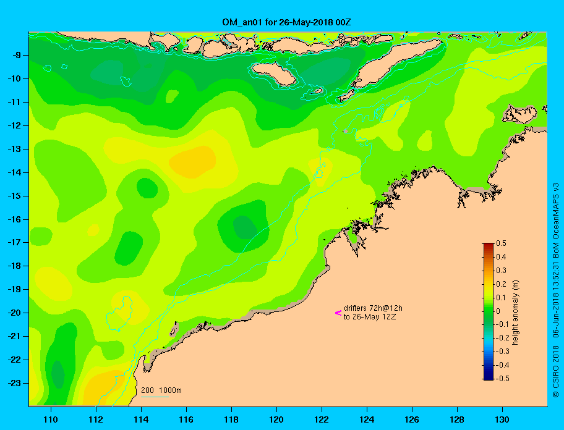Viewport: 564px width, 430px height.
Task: Click the longitude label '126'
Action: tap(412, 419)
